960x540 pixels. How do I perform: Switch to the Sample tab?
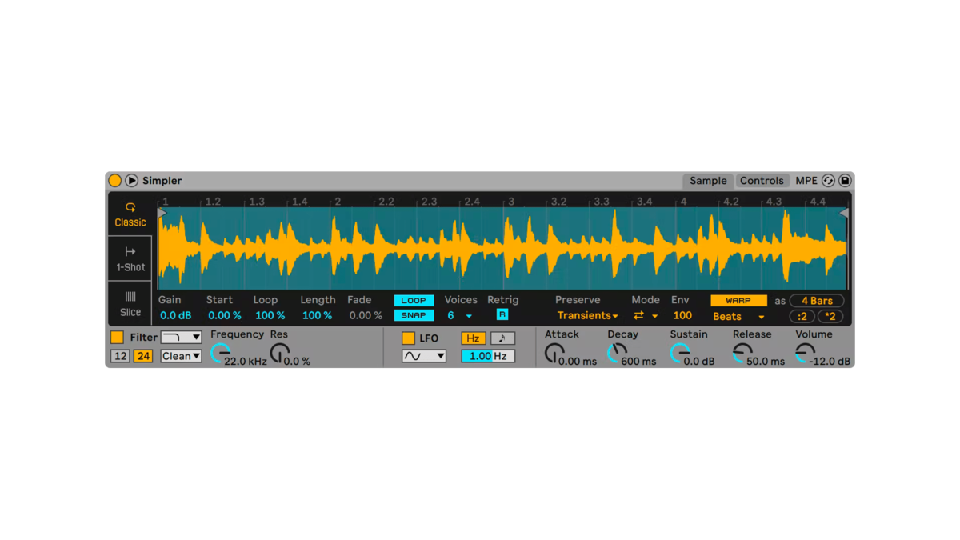708,181
